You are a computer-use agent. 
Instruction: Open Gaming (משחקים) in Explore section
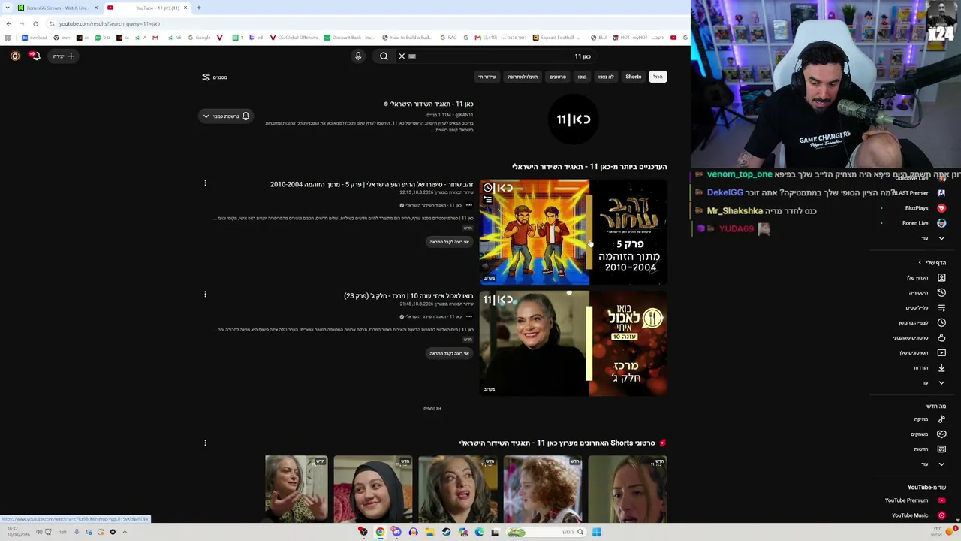pyautogui.click(x=927, y=434)
